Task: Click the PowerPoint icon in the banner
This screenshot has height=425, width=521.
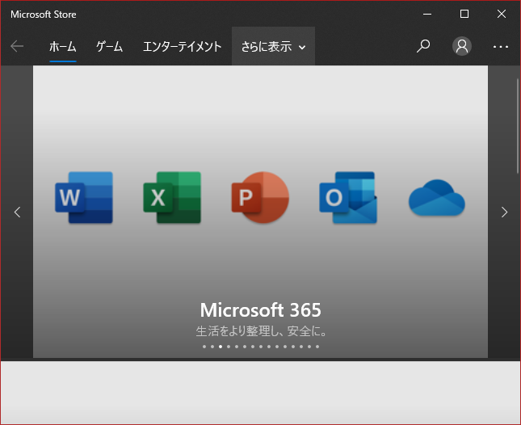Action: (x=260, y=197)
